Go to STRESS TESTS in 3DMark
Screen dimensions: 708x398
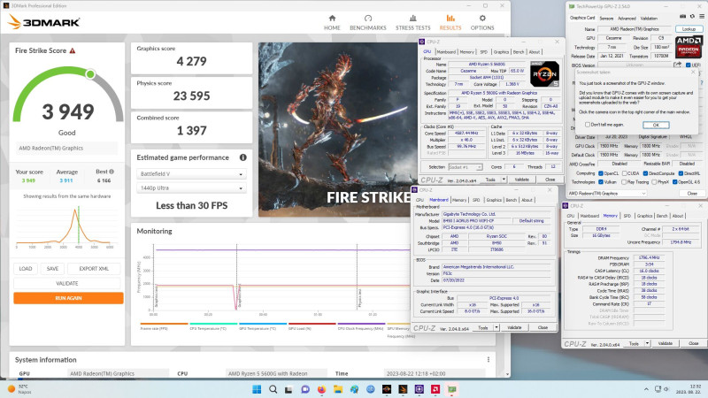coord(412,22)
